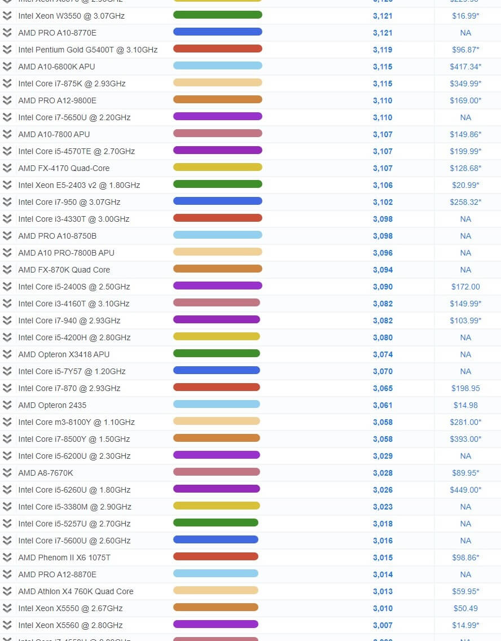
Task: Click score 3,090 for Core i5-2400S
Action: (383, 287)
